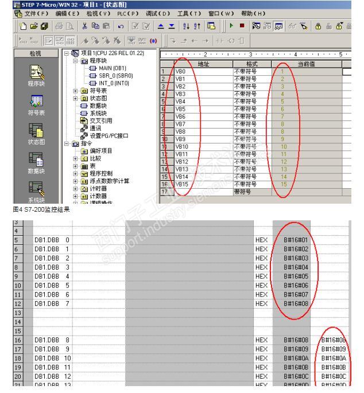Click the Undo arrow icon
The image size is (364, 393).
point(121,26)
